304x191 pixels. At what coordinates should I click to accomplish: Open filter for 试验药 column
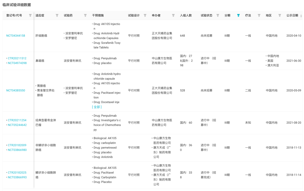[85, 15]
